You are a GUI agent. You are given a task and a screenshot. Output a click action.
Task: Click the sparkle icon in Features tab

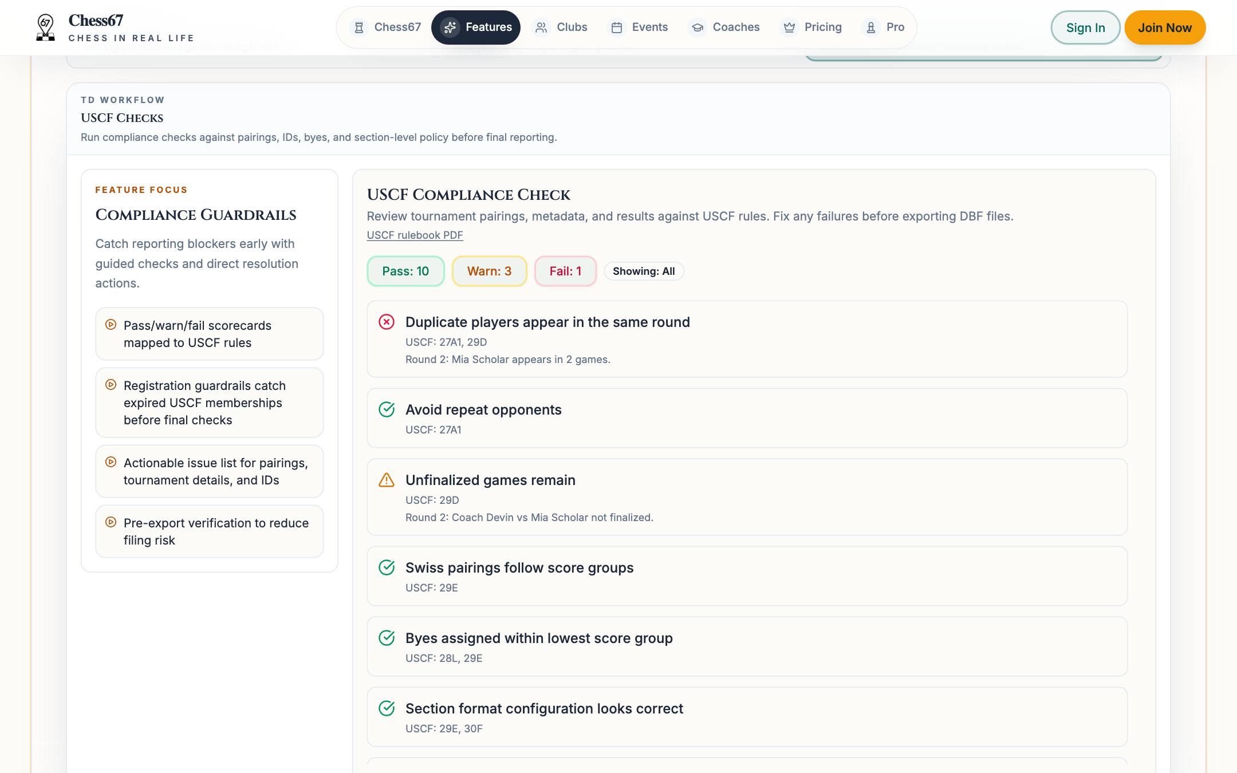(450, 27)
